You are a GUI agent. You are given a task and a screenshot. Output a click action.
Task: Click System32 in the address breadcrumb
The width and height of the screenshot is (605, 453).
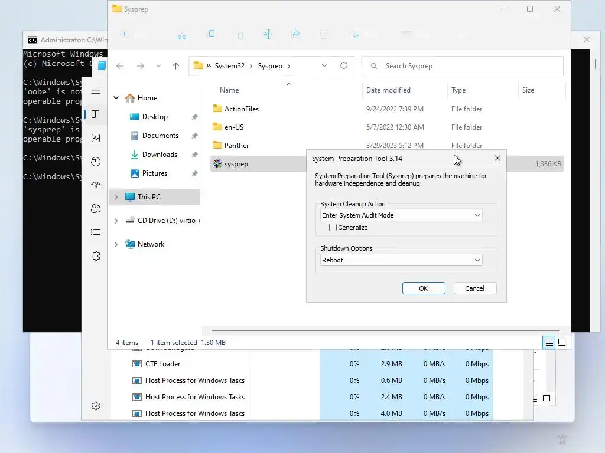pyautogui.click(x=230, y=66)
